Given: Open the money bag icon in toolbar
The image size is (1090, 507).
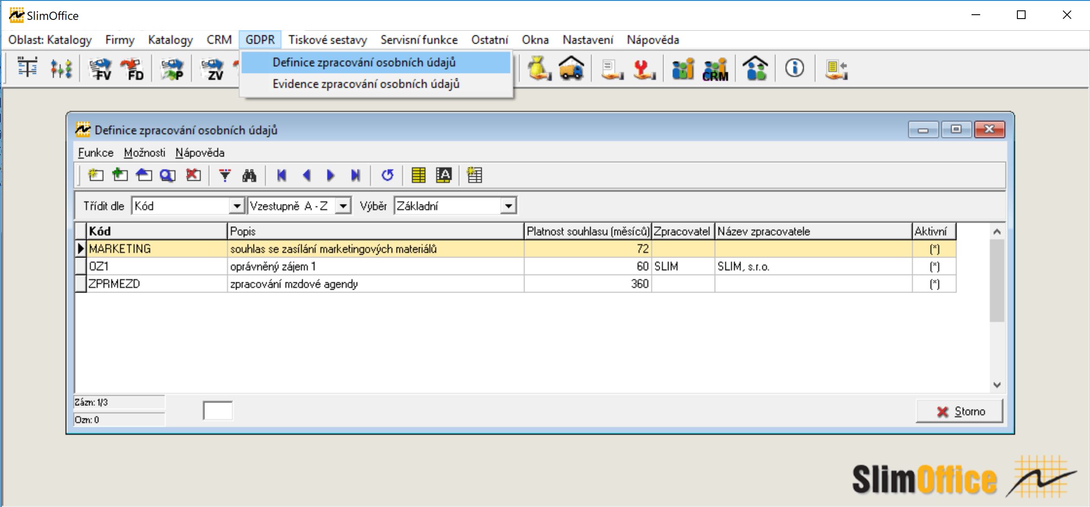Looking at the screenshot, I should pyautogui.click(x=539, y=68).
